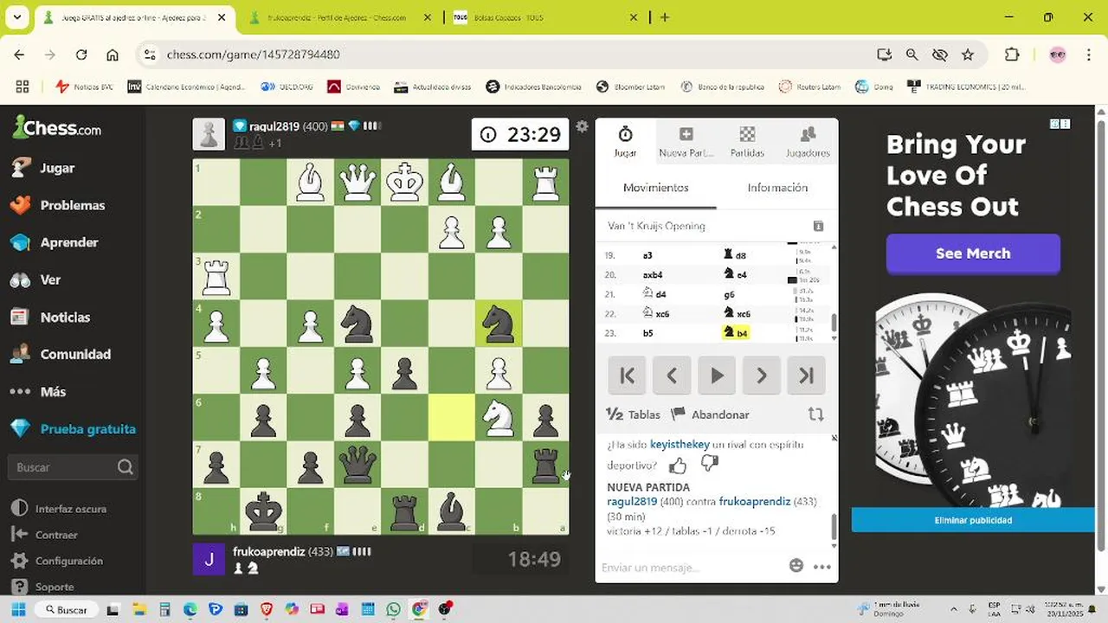1108x623 pixels.
Task: Step back one move
Action: pyautogui.click(x=672, y=376)
